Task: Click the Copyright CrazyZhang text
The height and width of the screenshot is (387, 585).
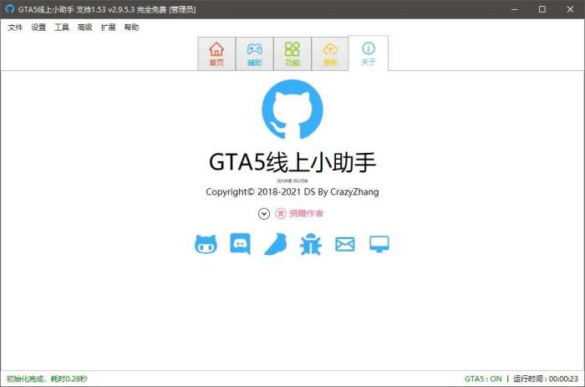Action: point(292,191)
